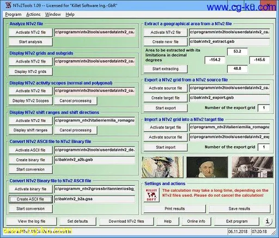This screenshot has height=238, width=279.
Task: Click Start extracting button
Action: (165, 69)
